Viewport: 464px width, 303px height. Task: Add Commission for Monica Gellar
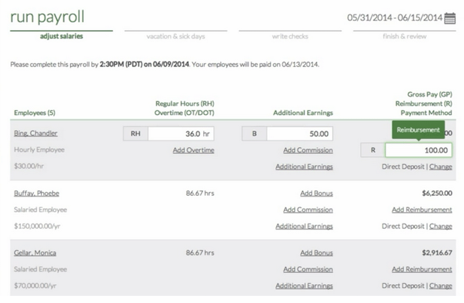[308, 269]
